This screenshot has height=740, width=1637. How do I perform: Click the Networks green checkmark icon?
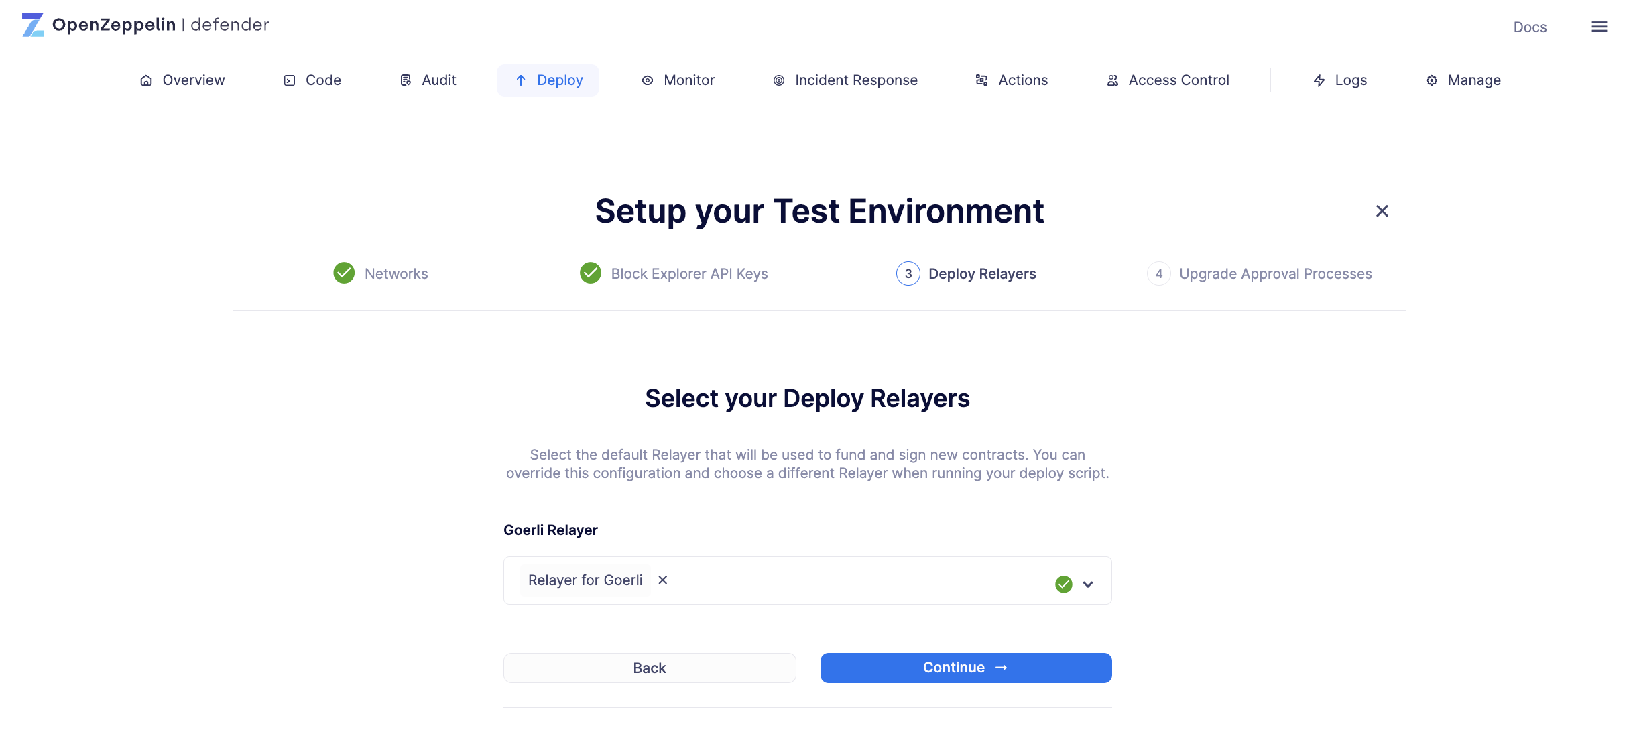point(344,273)
